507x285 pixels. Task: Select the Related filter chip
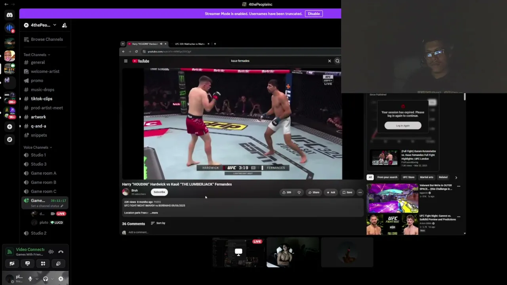pos(443,177)
